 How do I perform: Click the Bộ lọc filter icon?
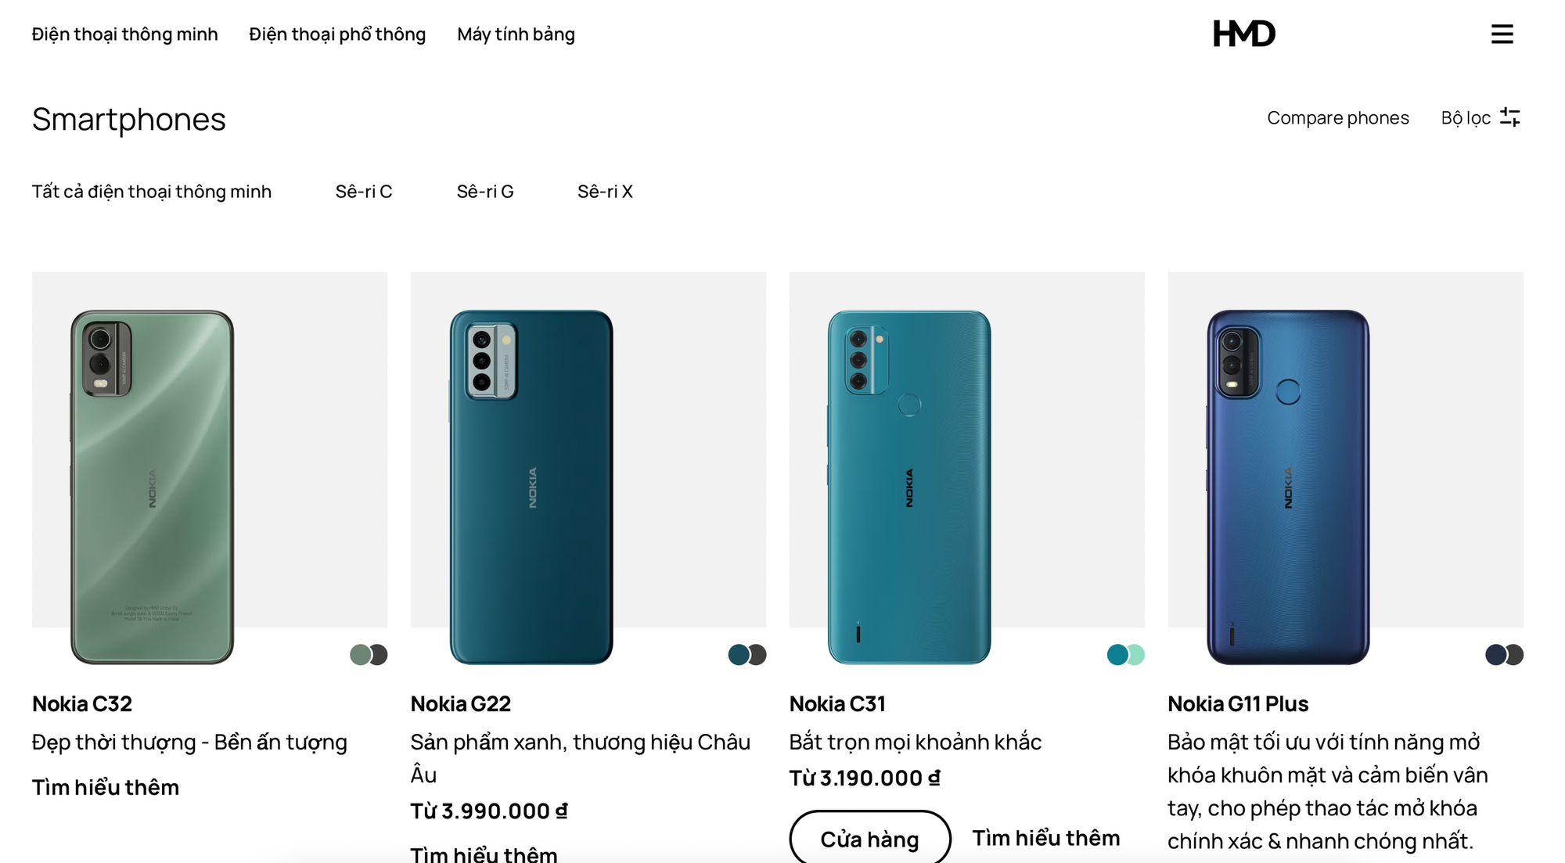coord(1511,118)
